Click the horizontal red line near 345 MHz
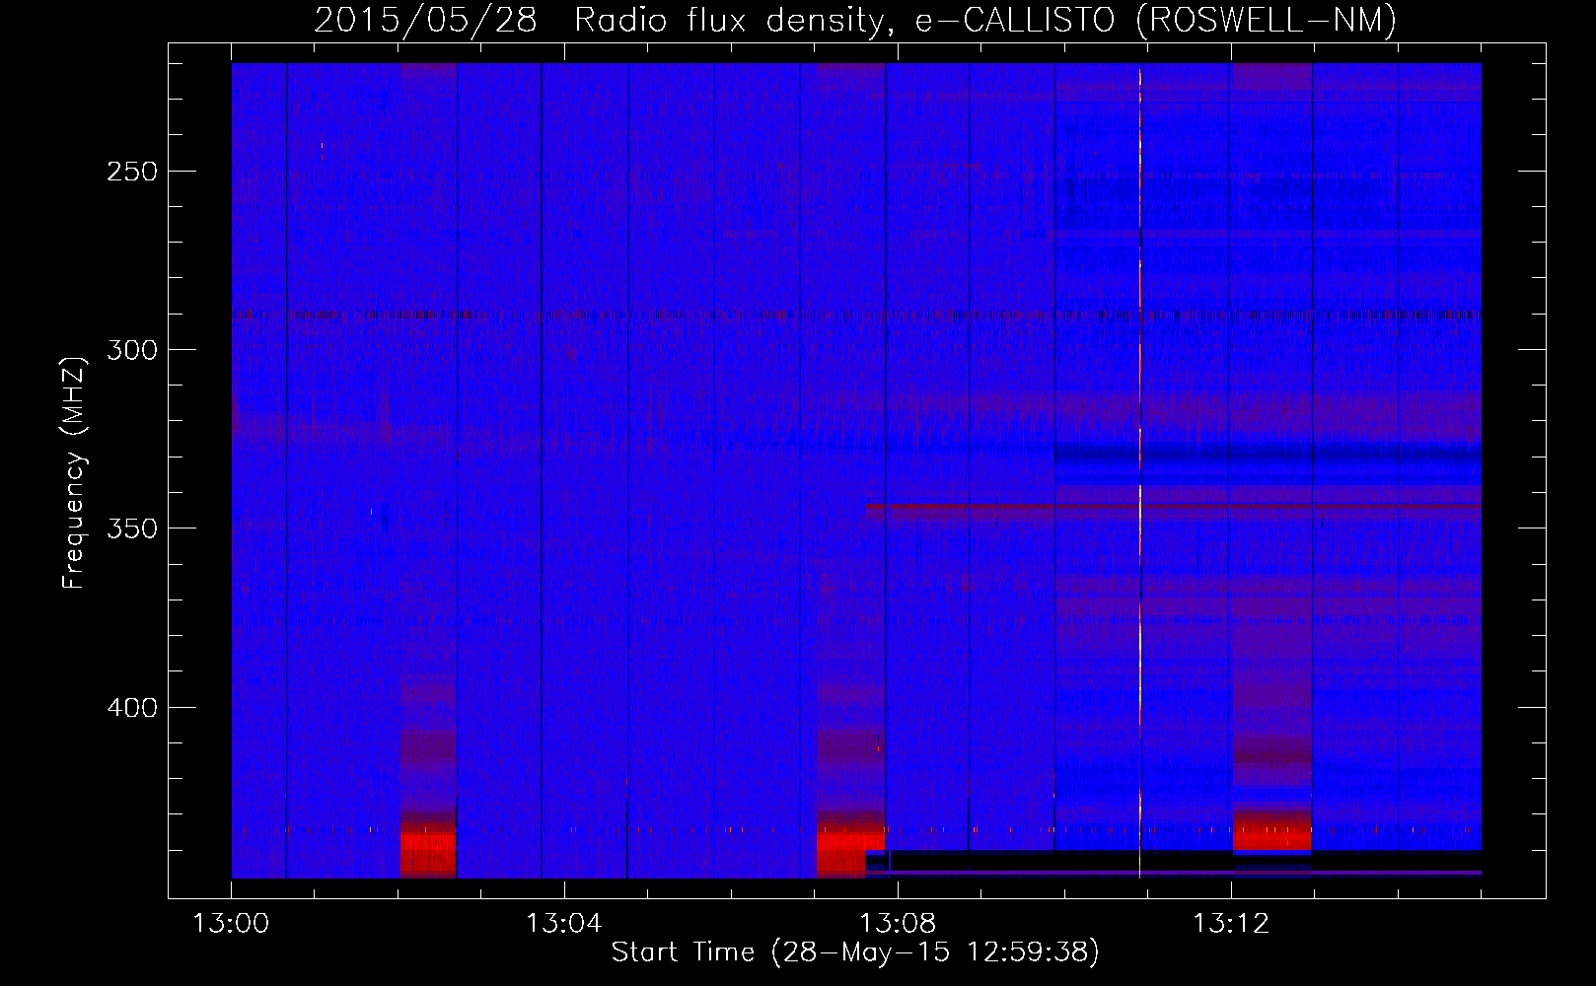The width and height of the screenshot is (1596, 986). coord(1173,507)
